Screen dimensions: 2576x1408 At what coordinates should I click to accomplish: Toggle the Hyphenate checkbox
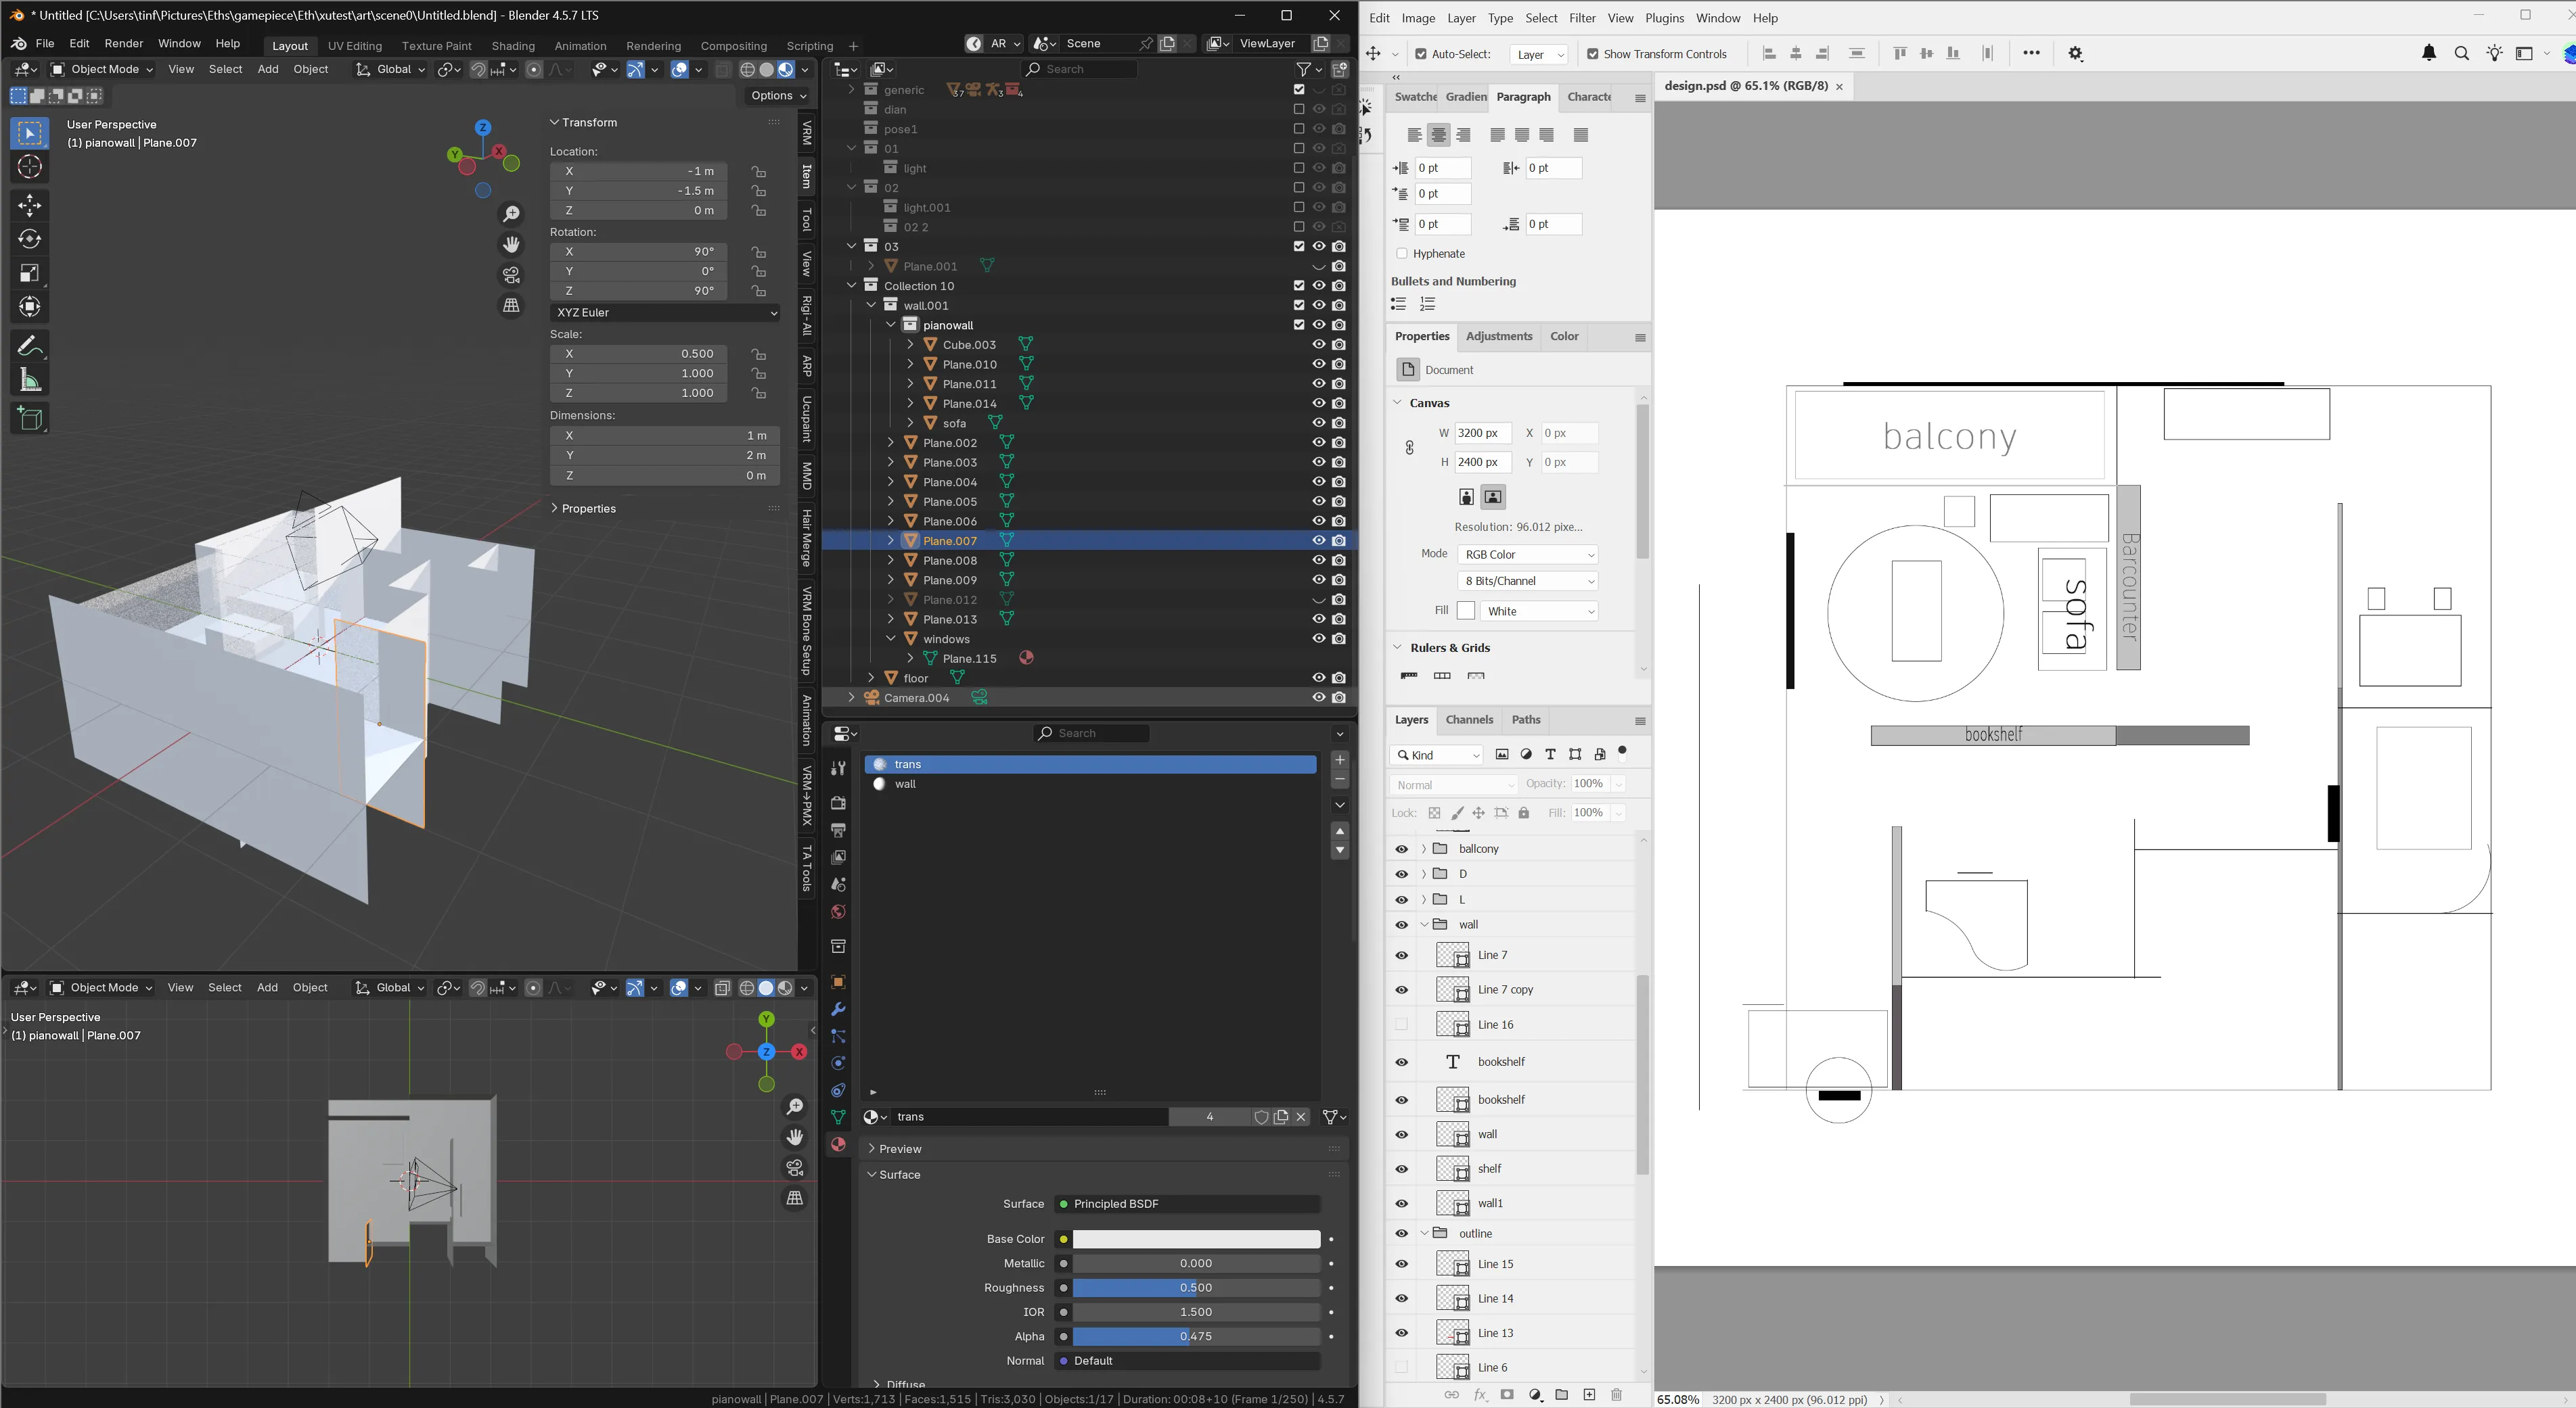pyautogui.click(x=1402, y=254)
